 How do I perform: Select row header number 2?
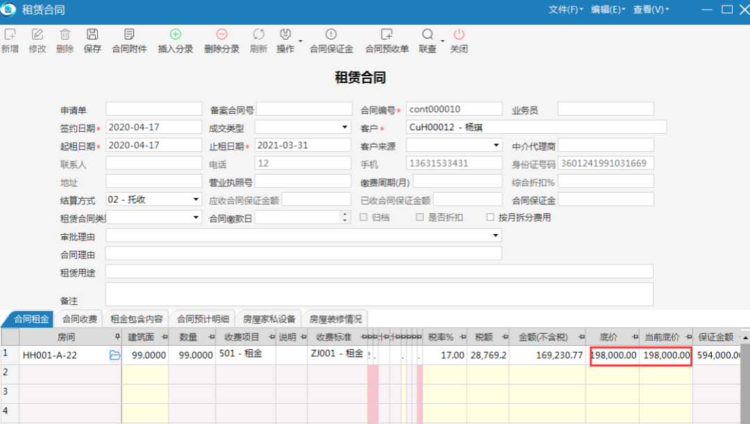(10, 374)
